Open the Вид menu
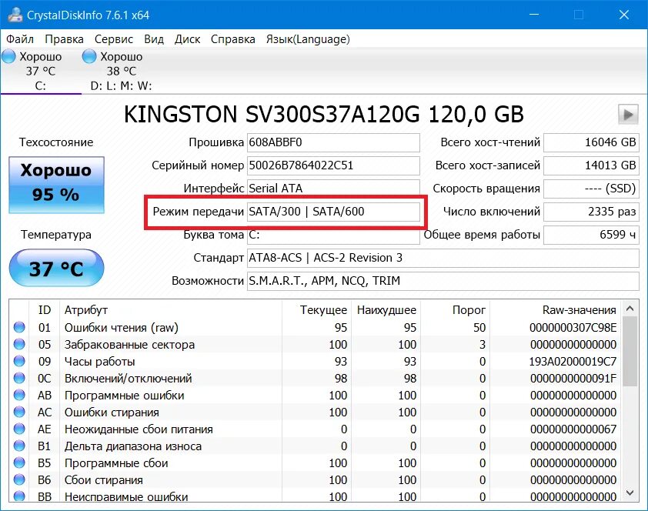 (154, 39)
